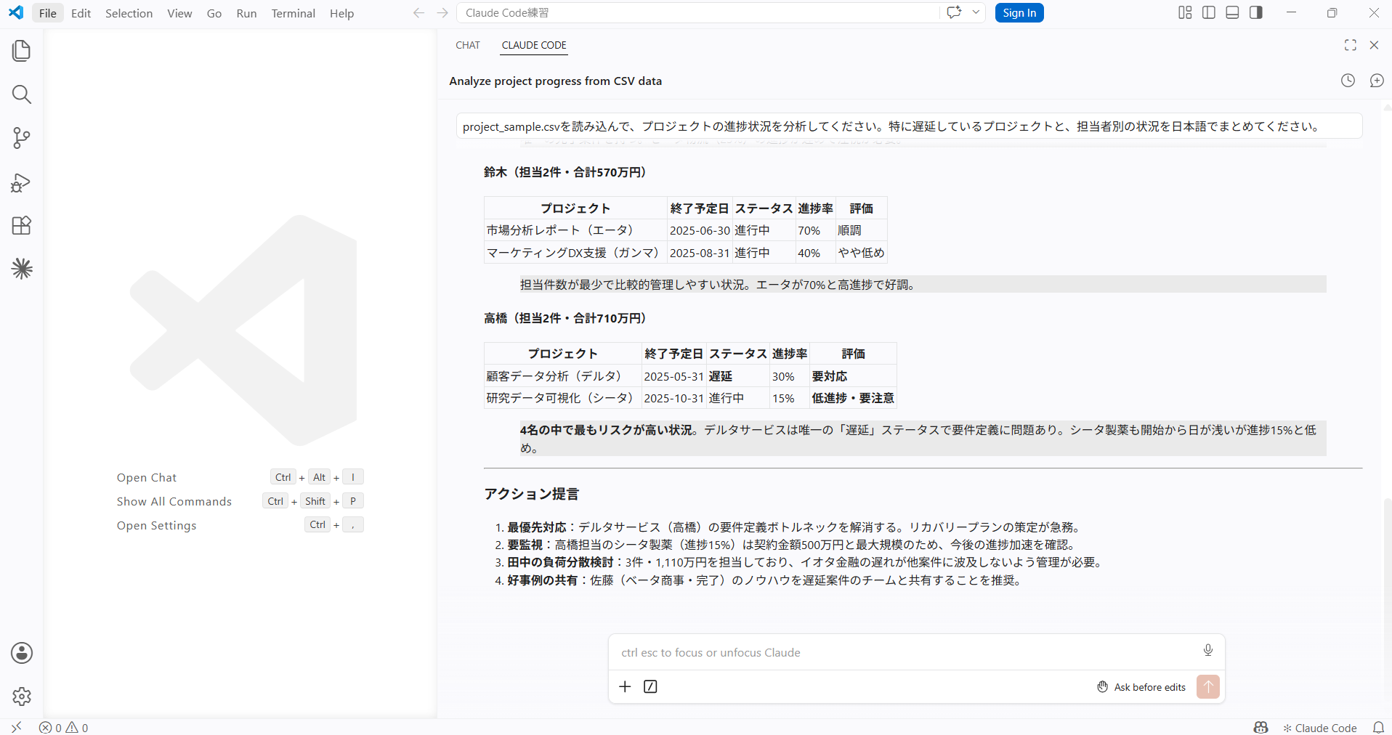1392x735 pixels.
Task: Click the 低進捗・要注意 evaluation cell
Action: pos(853,398)
